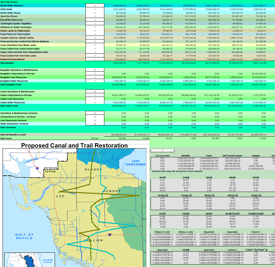Screen dimensions: 275x267
Task: Click the Ecotourist Expenditures row label
Action: (x=13, y=59)
